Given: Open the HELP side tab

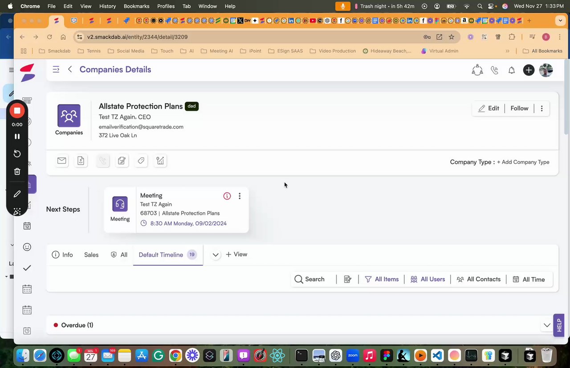Looking at the screenshot, I should click(x=558, y=325).
